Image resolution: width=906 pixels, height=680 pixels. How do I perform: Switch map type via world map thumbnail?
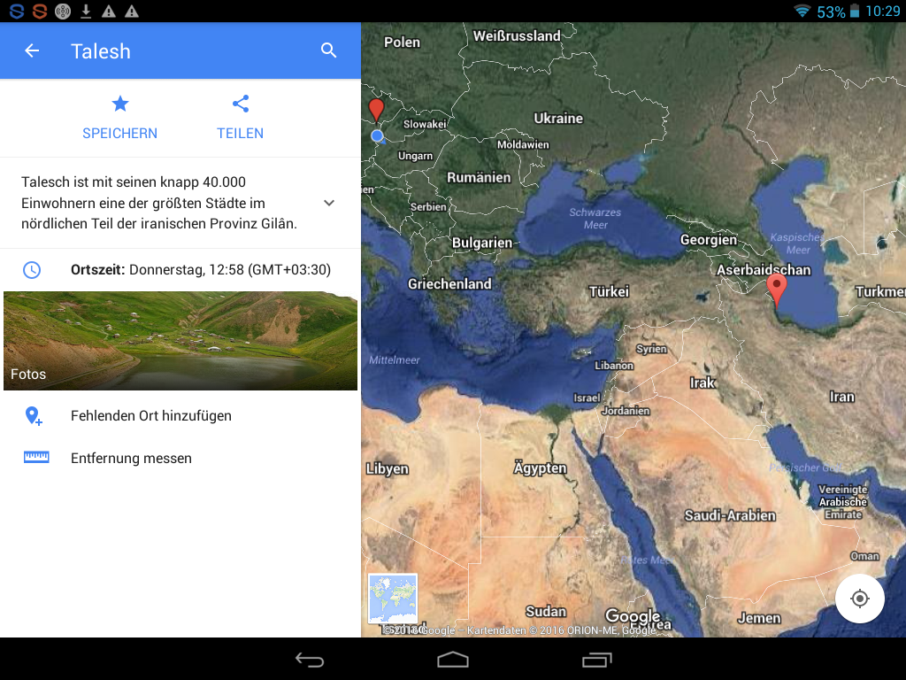click(x=393, y=599)
